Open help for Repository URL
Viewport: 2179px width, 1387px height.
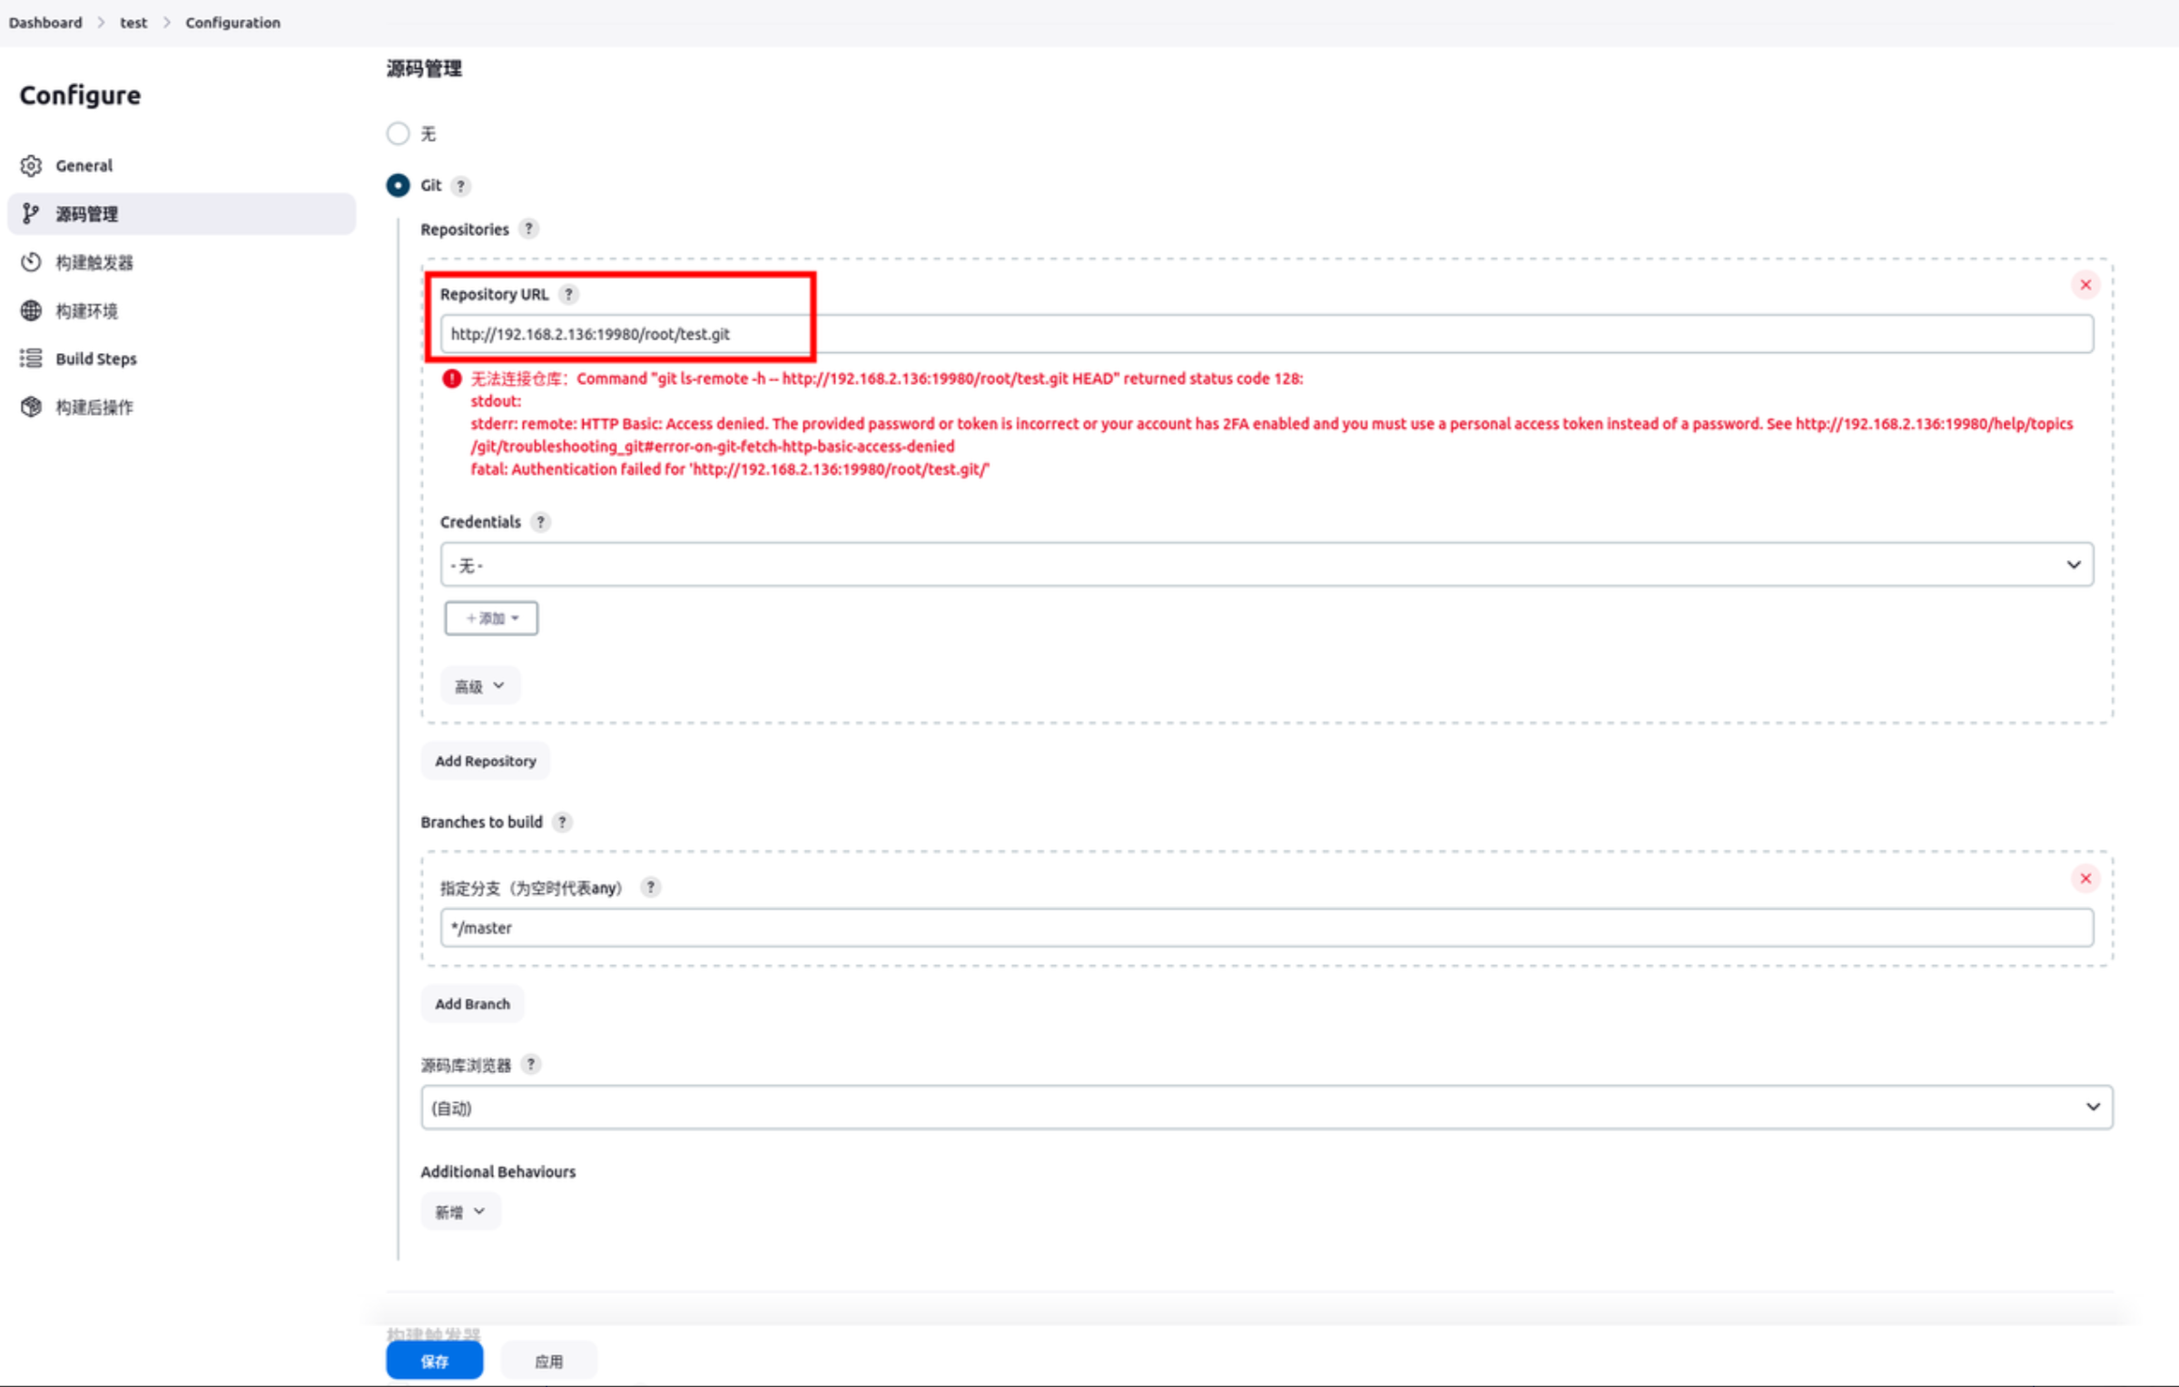(568, 294)
